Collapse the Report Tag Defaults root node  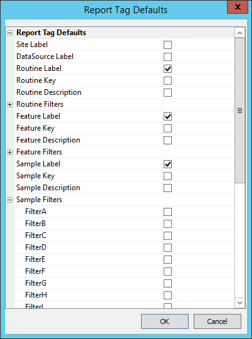10,33
